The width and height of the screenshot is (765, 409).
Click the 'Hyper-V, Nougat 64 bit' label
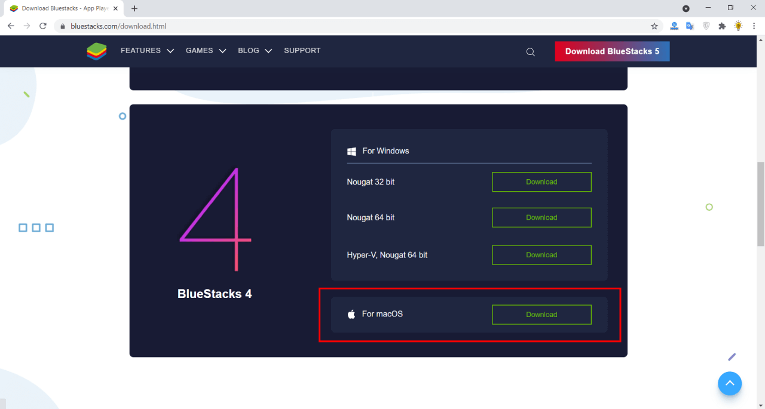(x=387, y=255)
